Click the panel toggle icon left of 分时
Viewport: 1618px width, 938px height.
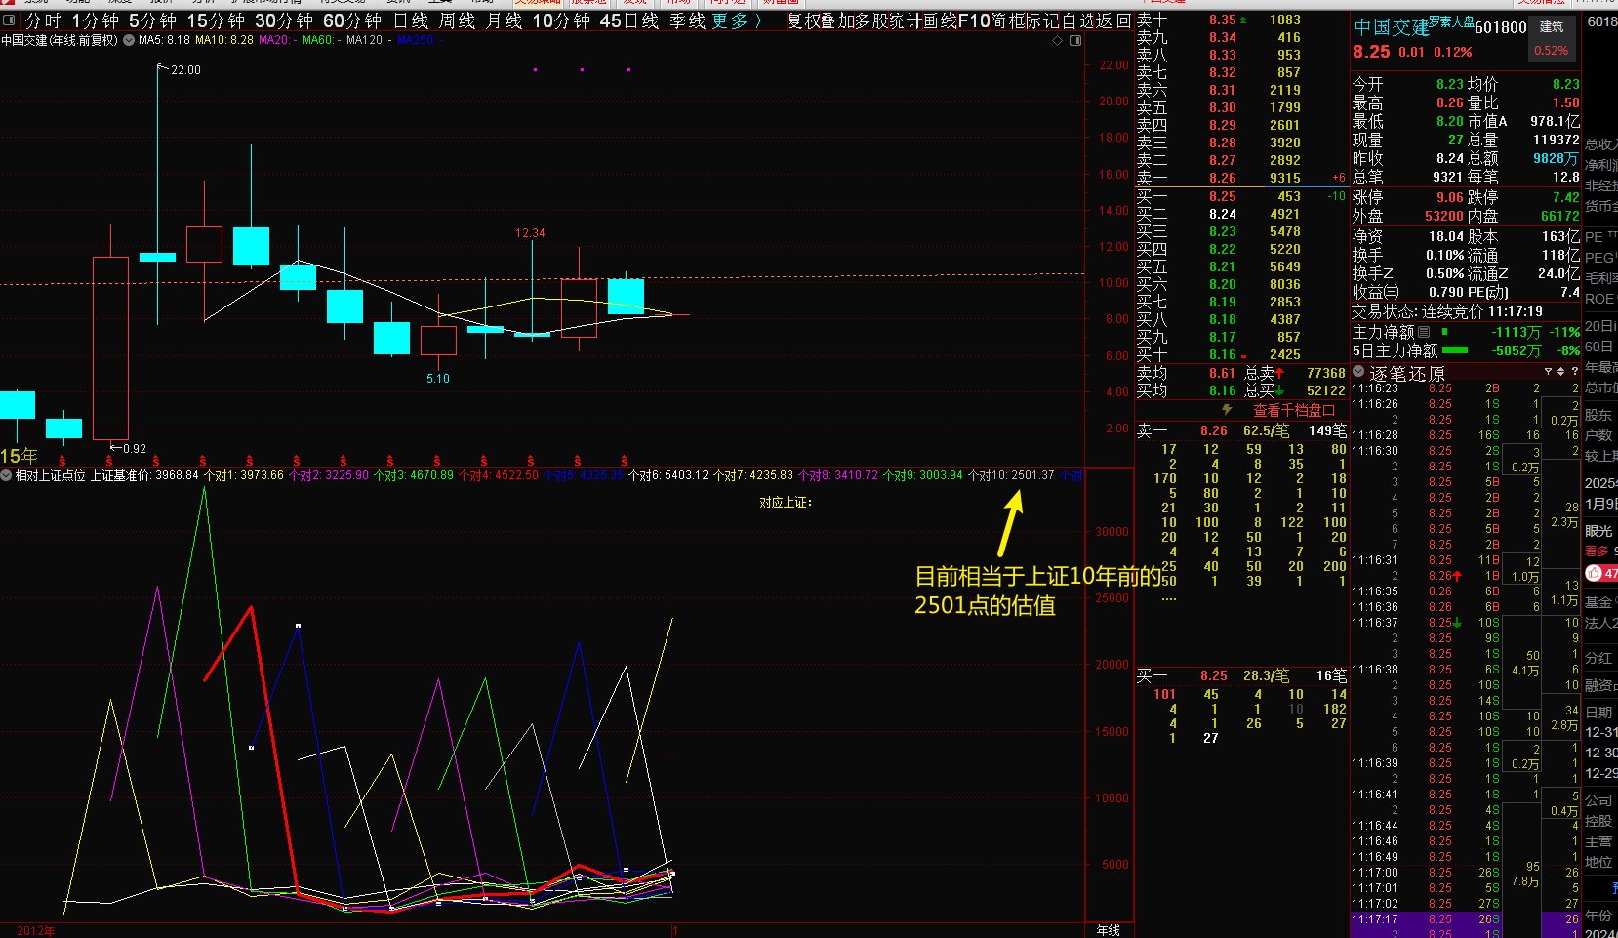(x=9, y=20)
